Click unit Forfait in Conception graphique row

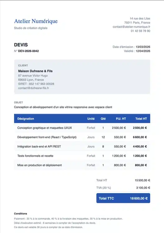click(91, 128)
